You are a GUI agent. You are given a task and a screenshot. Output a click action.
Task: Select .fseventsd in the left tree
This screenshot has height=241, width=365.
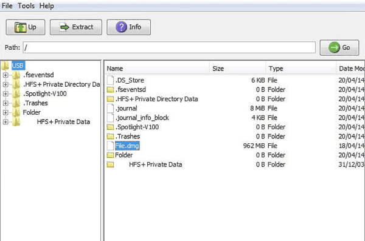coord(38,75)
